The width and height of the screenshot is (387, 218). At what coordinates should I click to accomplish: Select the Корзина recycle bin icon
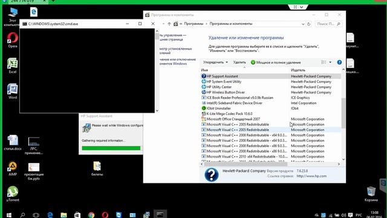pos(371,194)
